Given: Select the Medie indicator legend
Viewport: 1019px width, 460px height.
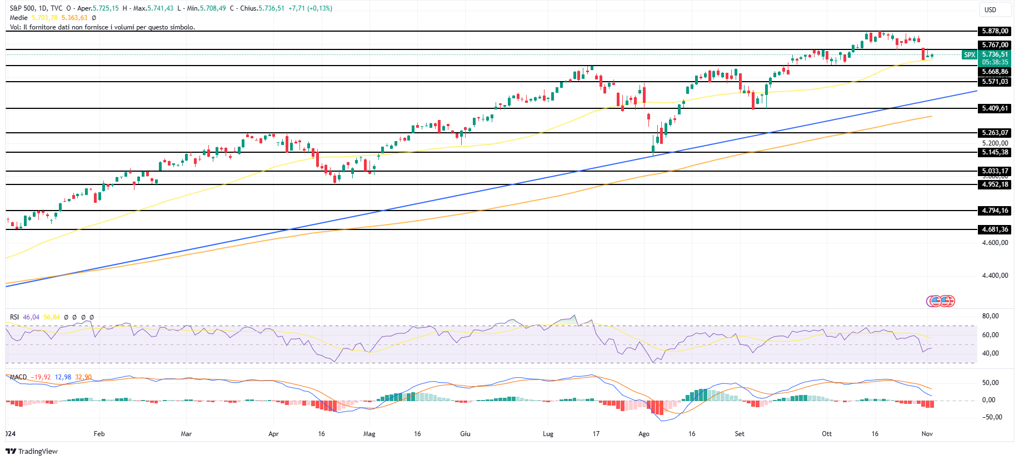Looking at the screenshot, I should coord(18,18).
